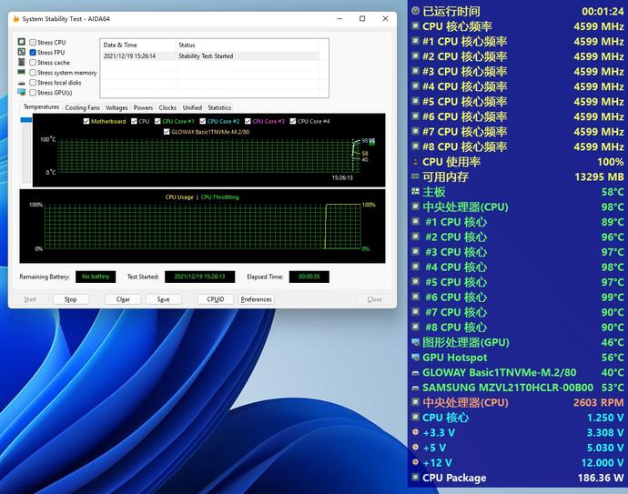
Task: Switch to the Clocks tab
Action: click(167, 107)
